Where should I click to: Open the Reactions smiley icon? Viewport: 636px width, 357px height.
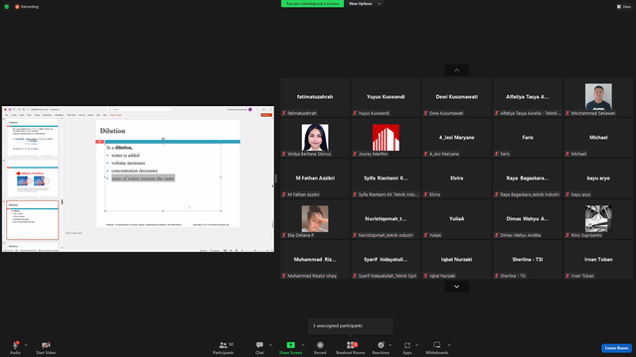(381, 345)
